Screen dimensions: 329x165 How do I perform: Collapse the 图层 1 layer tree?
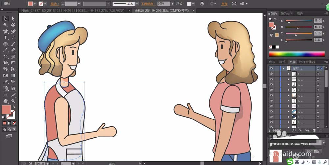tap(284, 68)
